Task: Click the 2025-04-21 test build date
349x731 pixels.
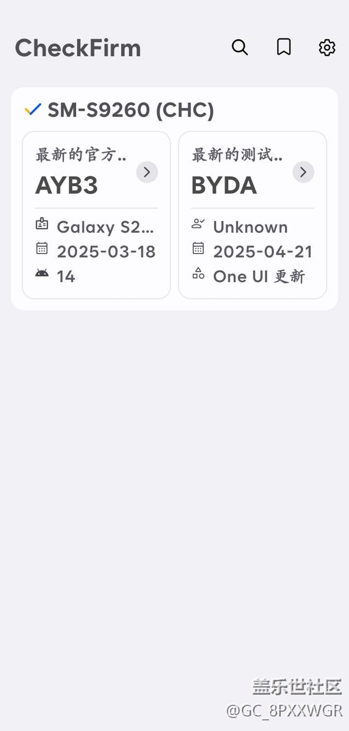Action: coord(263,251)
